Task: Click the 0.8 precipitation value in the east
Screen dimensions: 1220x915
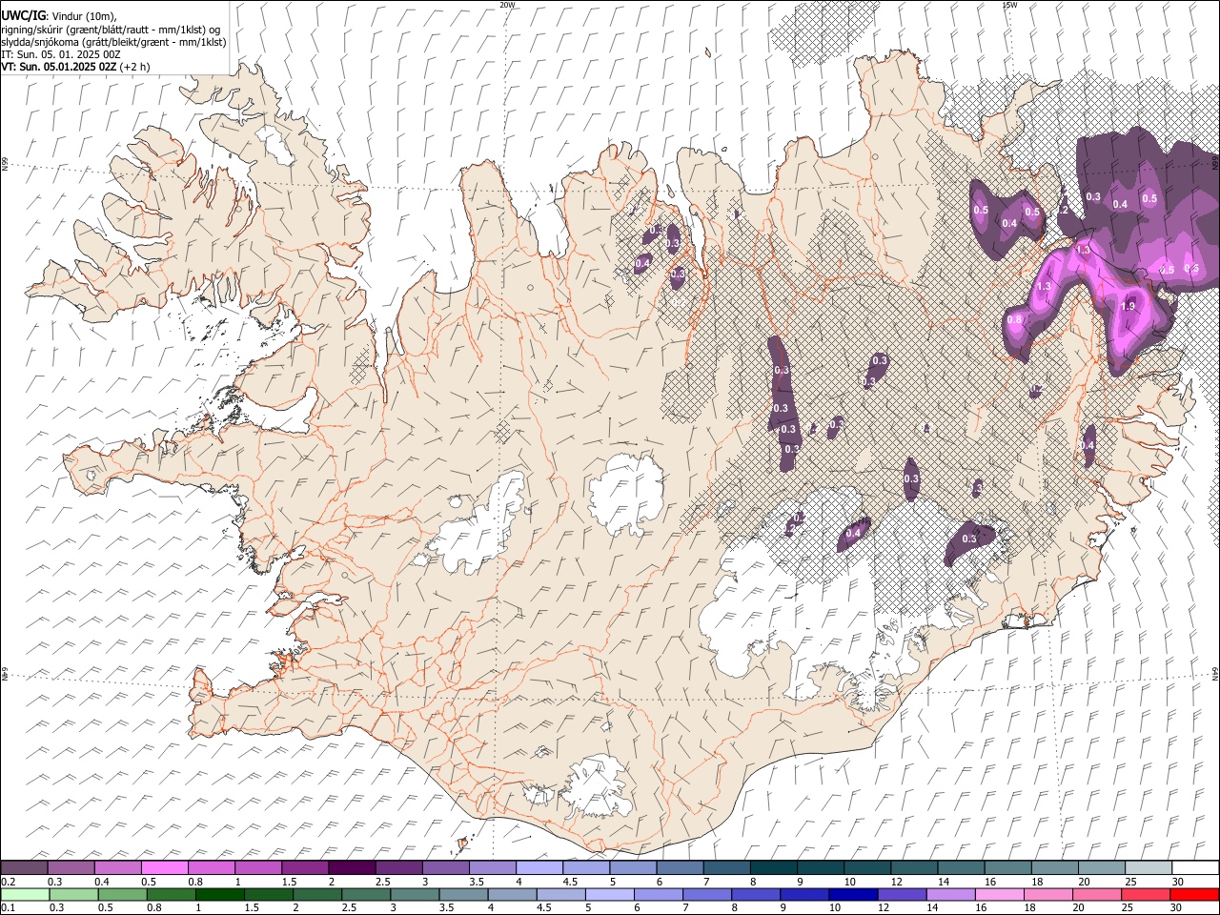Action: tap(1014, 320)
